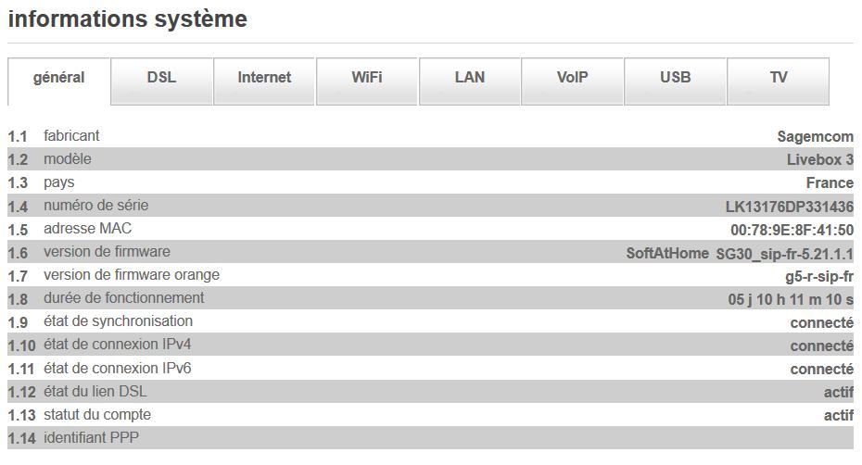Click the serial number value LK13176DP331436
Image resolution: width=862 pixels, height=465 pixels.
click(x=789, y=207)
